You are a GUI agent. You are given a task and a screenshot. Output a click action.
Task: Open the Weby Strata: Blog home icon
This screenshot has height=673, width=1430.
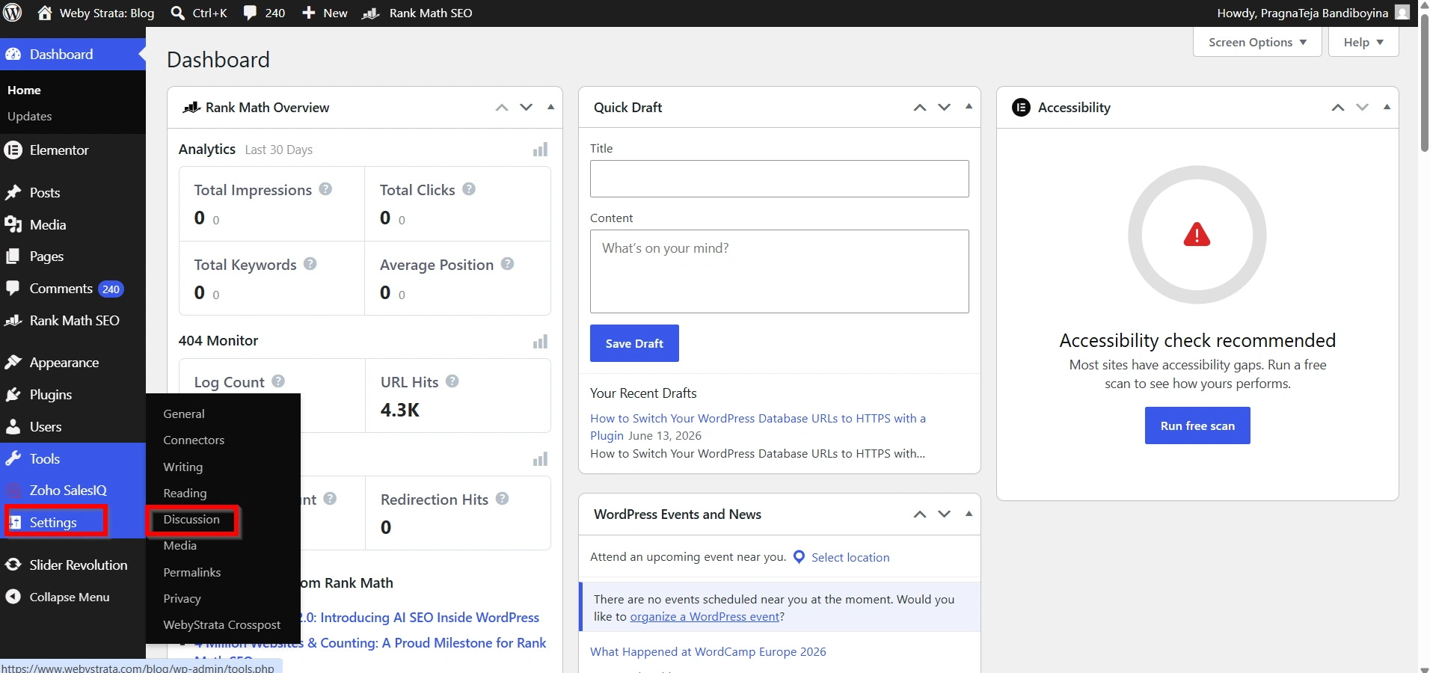pos(45,13)
